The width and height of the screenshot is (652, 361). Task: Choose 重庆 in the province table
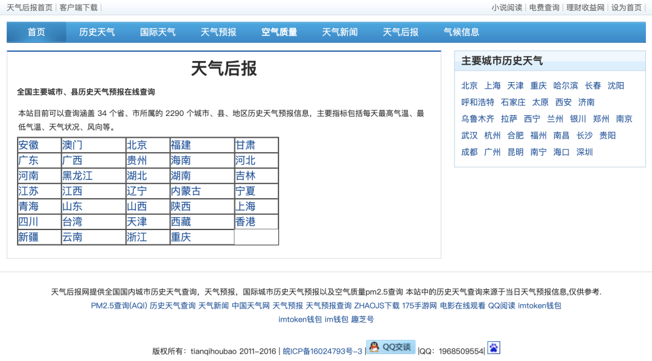pyautogui.click(x=181, y=237)
